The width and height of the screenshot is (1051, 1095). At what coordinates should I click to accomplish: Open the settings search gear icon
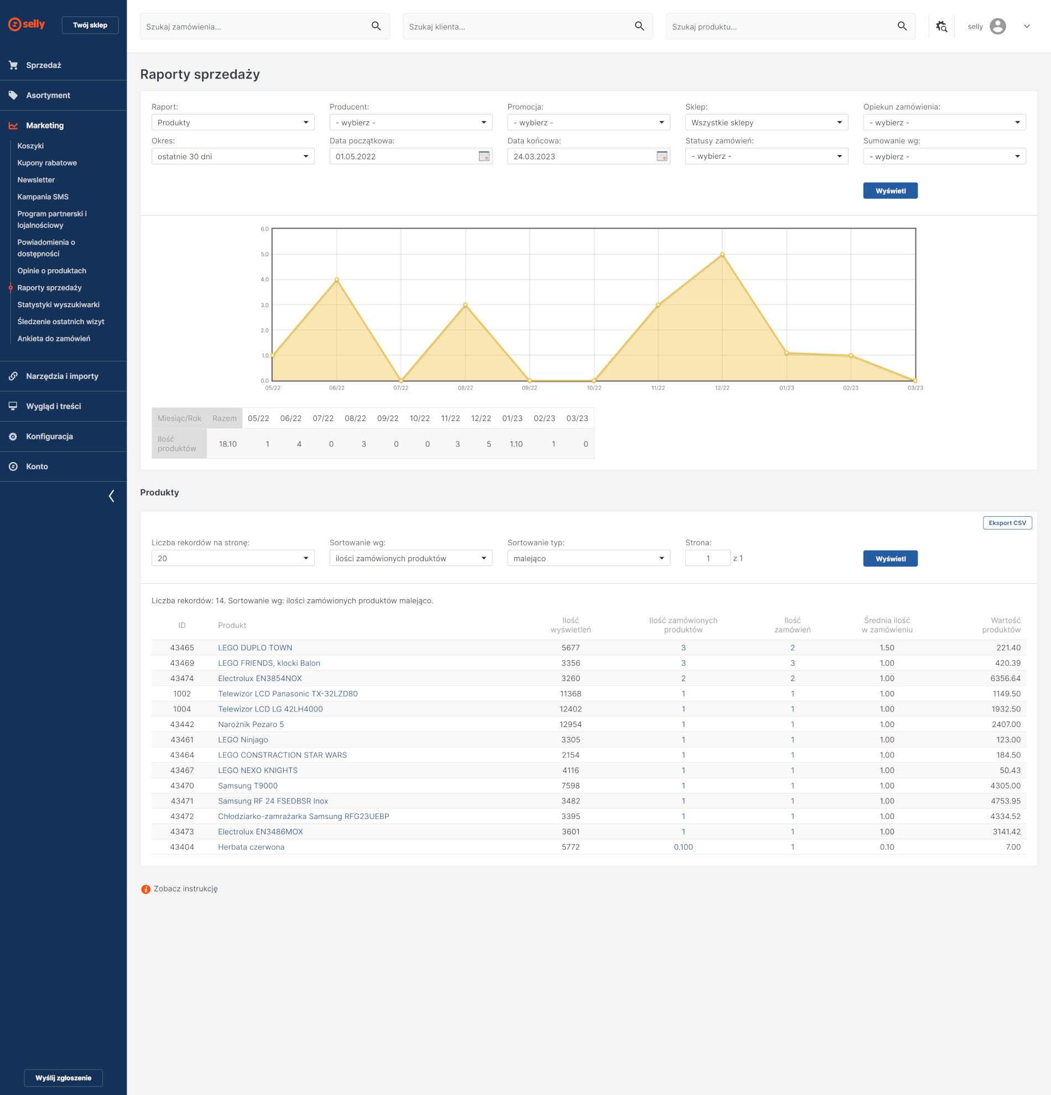pos(941,26)
